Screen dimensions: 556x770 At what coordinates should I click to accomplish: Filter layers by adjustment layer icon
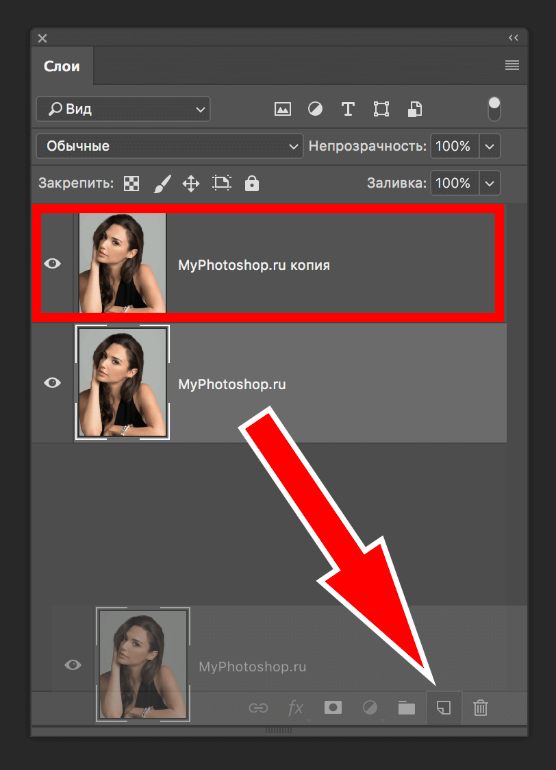(x=315, y=109)
